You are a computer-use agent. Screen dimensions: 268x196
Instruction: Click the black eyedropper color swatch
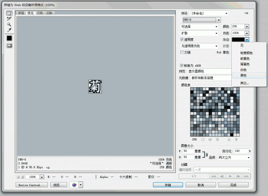9,38
